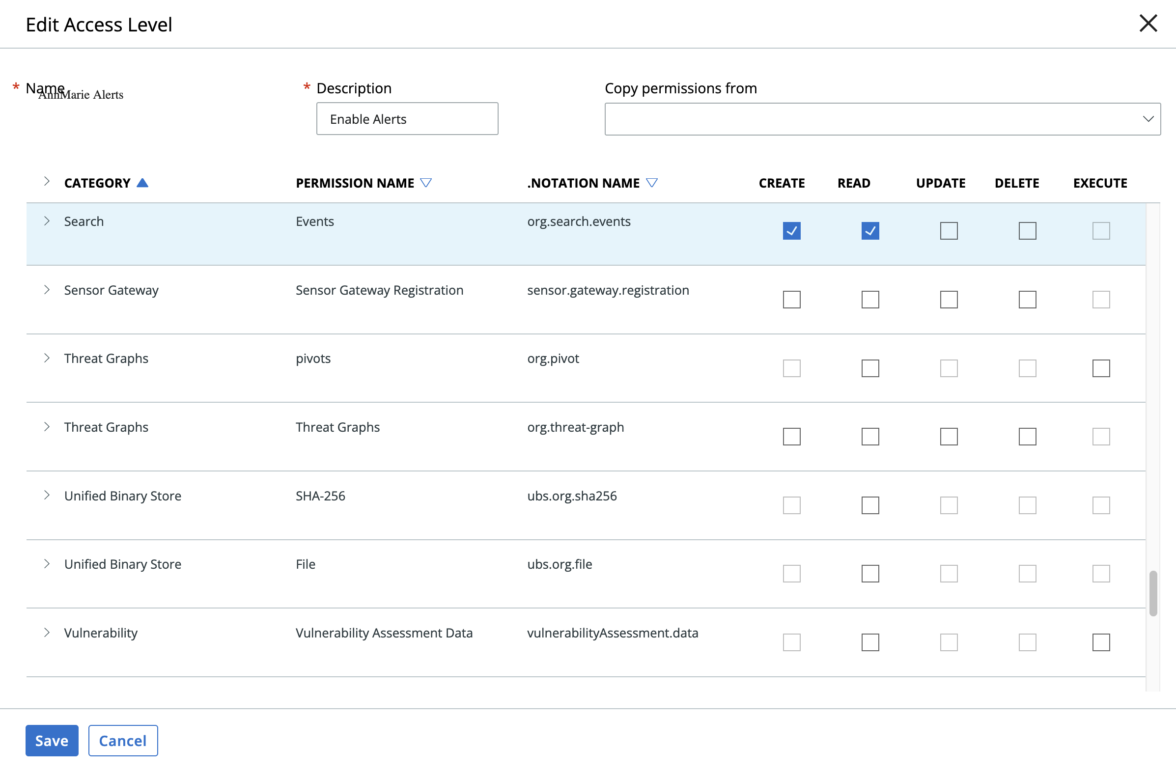Viewport: 1176px width, 775px height.
Task: Click the CREATE column header
Action: tap(782, 183)
